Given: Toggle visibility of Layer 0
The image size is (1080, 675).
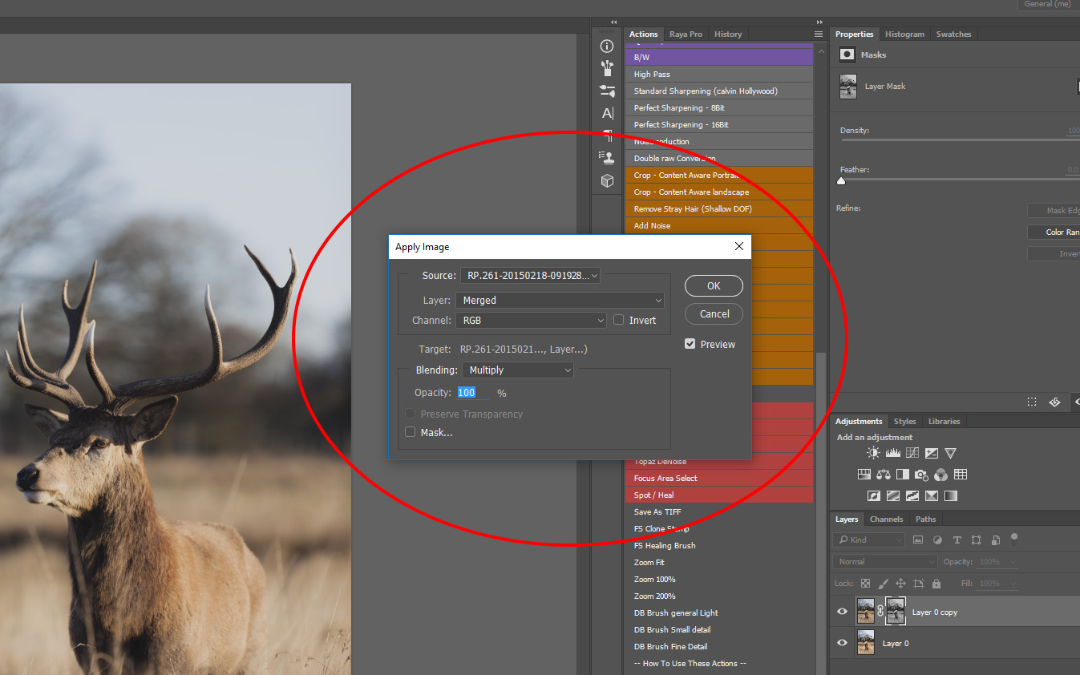Looking at the screenshot, I should [841, 642].
